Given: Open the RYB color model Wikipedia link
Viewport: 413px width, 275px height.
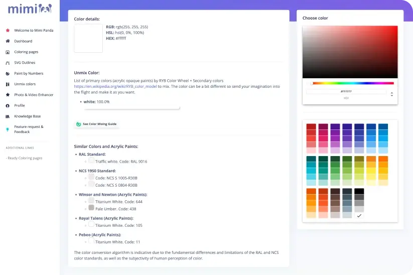Looking at the screenshot, I should 115,86.
